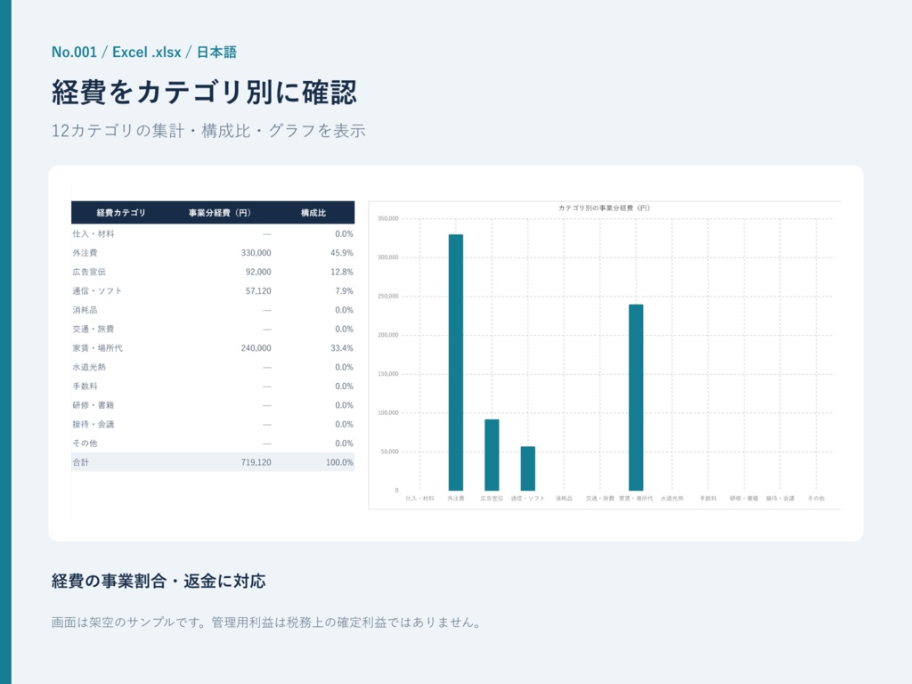Click the "200,000" y-axis label
Screen dimensions: 912x684
click(388, 335)
